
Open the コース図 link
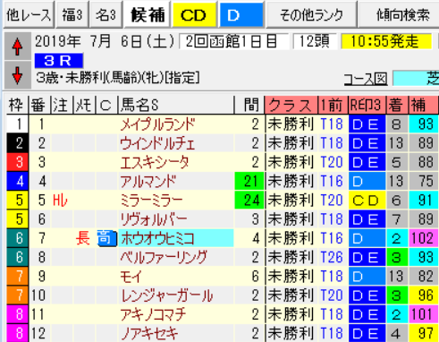[366, 79]
